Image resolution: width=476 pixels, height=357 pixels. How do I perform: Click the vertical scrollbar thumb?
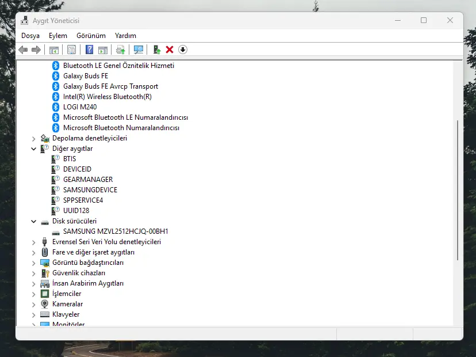(x=458, y=191)
